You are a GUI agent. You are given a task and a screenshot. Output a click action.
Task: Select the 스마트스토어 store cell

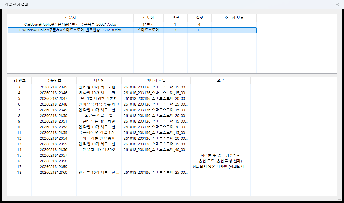(x=148, y=30)
